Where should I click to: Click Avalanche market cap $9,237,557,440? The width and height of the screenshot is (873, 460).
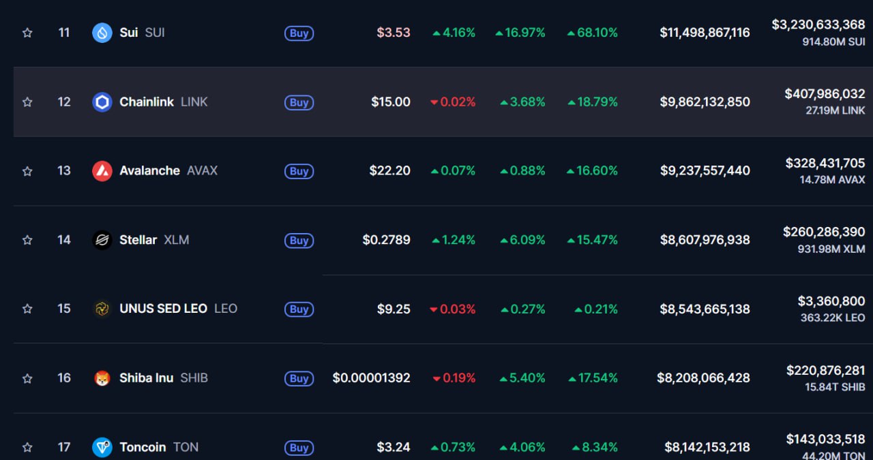pyautogui.click(x=705, y=171)
